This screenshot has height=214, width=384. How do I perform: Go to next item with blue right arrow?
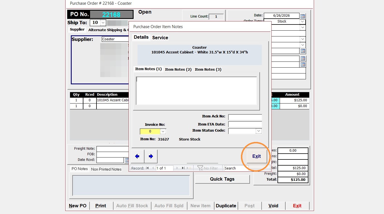(151, 156)
